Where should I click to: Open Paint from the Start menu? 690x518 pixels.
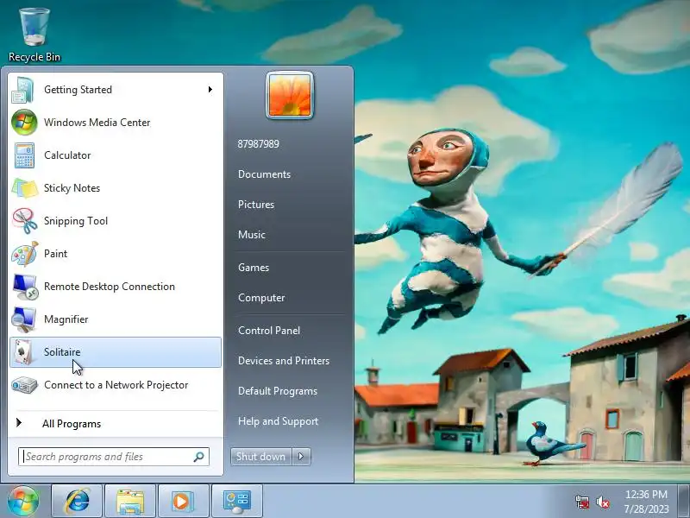116,254
